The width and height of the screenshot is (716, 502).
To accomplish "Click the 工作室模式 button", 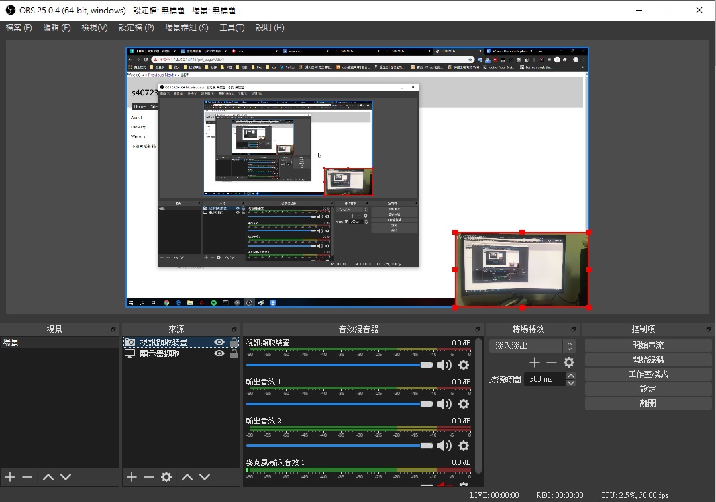I will (x=648, y=374).
